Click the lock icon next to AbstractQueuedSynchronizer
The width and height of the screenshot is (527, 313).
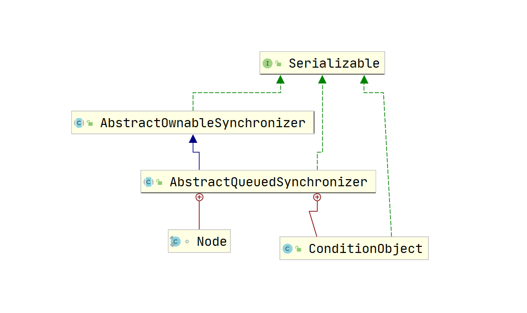pyautogui.click(x=159, y=182)
